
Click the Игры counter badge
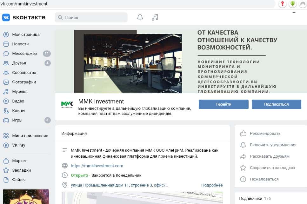47,120
